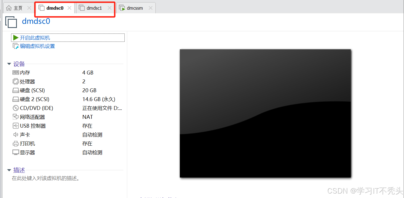404x198 pixels.
Task: Start the VM via 开启此虚拟机 link
Action: (35, 38)
